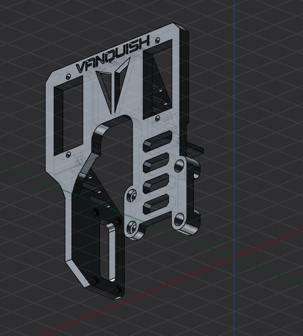303x336 pixels.
Task: Select the tall vertical slot near plate bottom
Action: point(108,250)
